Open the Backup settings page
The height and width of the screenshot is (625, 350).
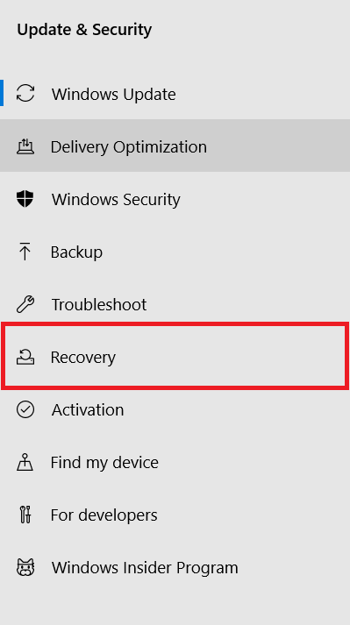click(x=175, y=252)
